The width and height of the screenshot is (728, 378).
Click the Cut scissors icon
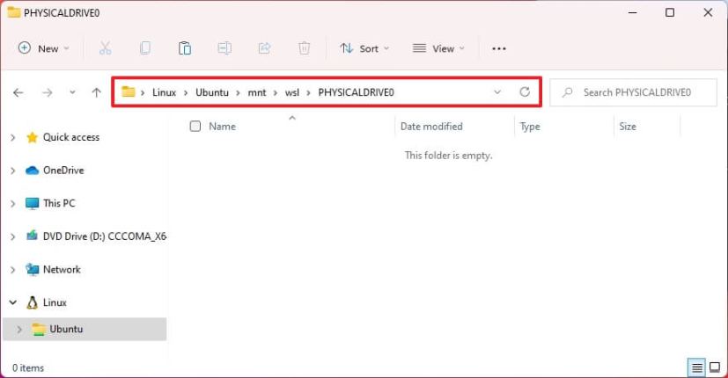(x=106, y=48)
